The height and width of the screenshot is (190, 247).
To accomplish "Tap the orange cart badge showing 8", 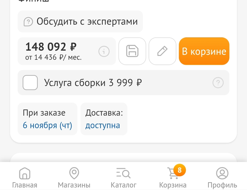I will (x=180, y=170).
